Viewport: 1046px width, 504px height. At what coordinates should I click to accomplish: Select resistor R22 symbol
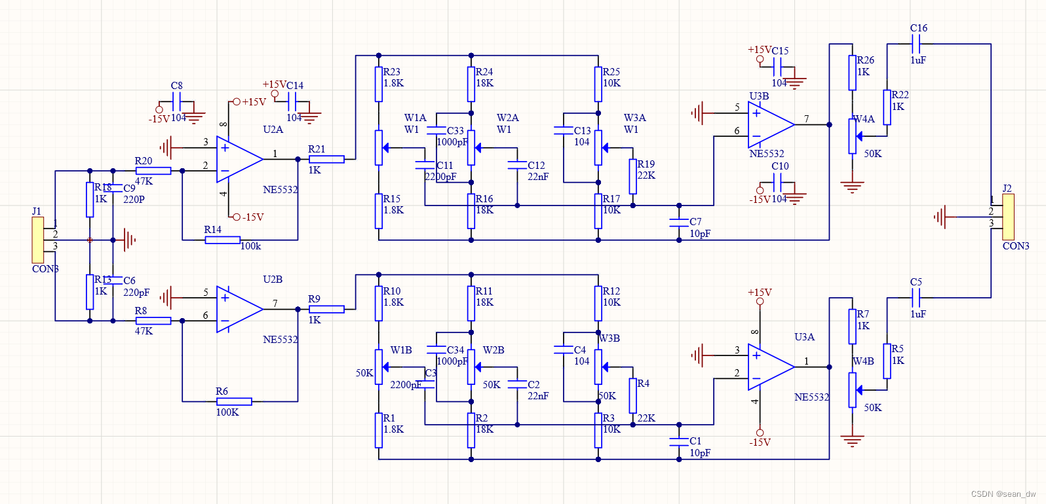click(x=887, y=107)
